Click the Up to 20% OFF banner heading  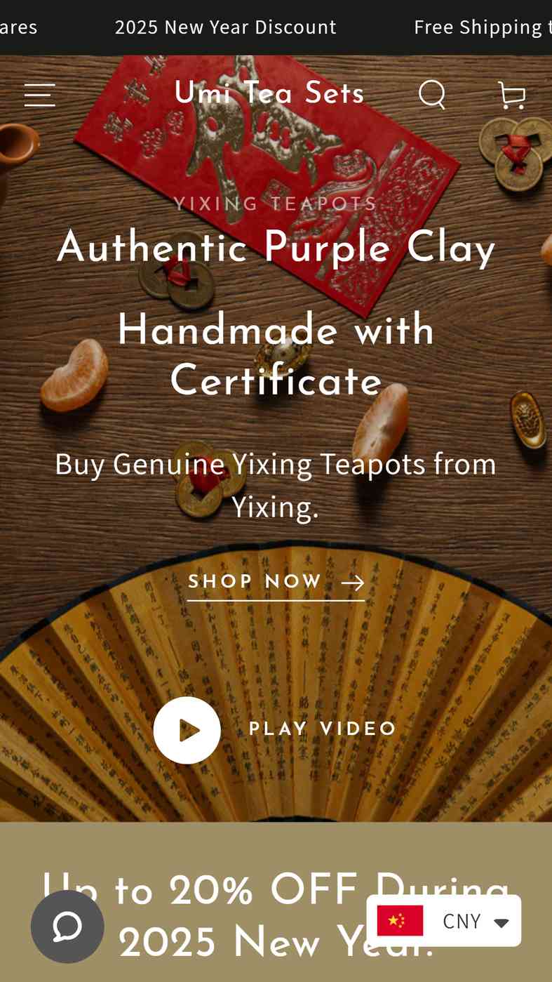276,916
